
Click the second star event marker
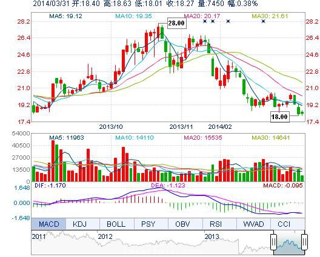coord(213,21)
